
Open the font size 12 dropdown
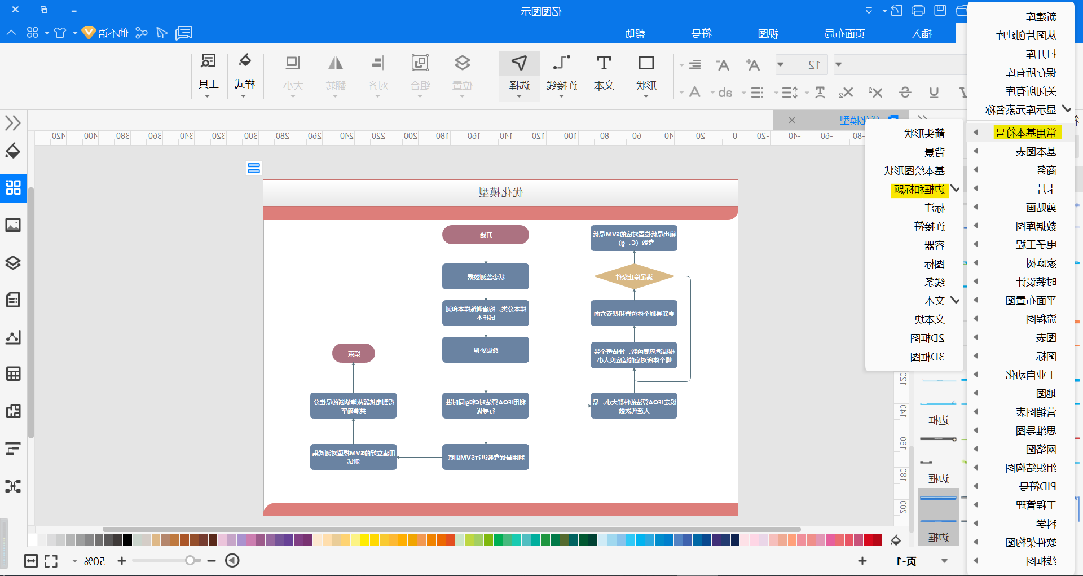point(781,65)
